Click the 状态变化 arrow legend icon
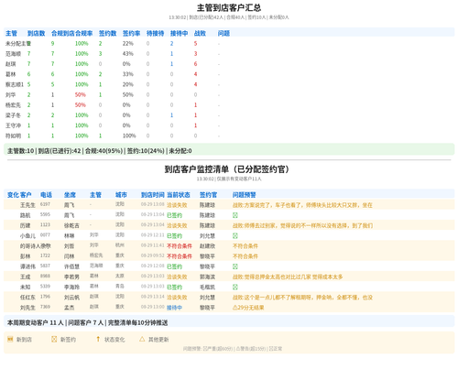The height and width of the screenshot is (369, 458). click(98, 339)
